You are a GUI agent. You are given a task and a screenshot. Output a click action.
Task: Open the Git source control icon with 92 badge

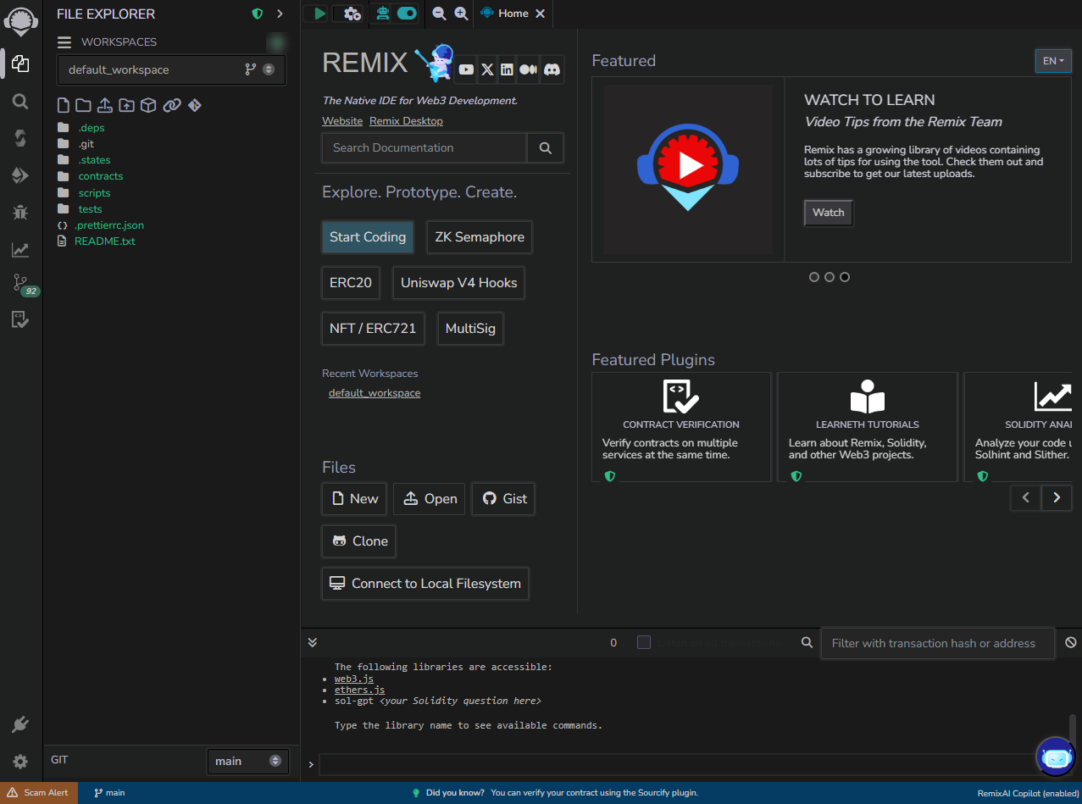pyautogui.click(x=20, y=283)
